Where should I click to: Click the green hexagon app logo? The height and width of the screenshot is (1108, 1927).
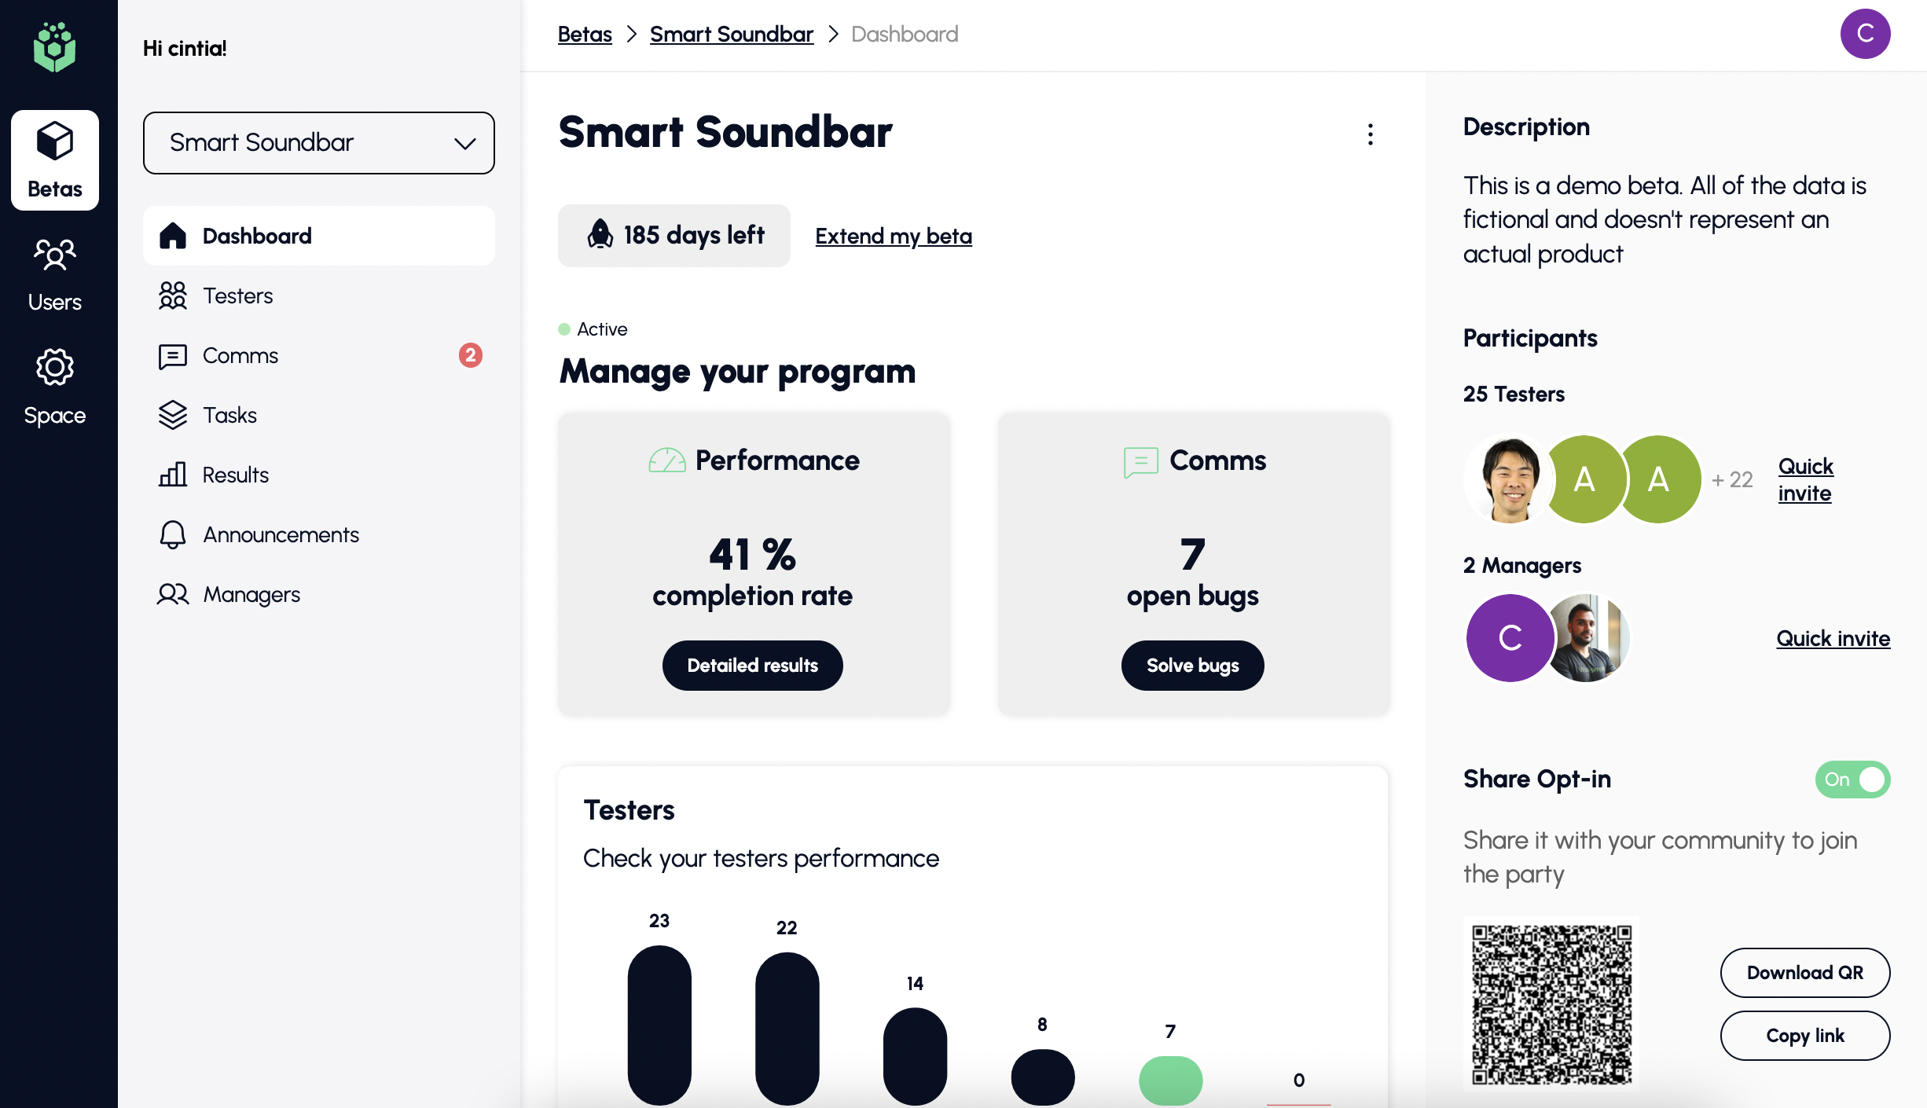(54, 47)
